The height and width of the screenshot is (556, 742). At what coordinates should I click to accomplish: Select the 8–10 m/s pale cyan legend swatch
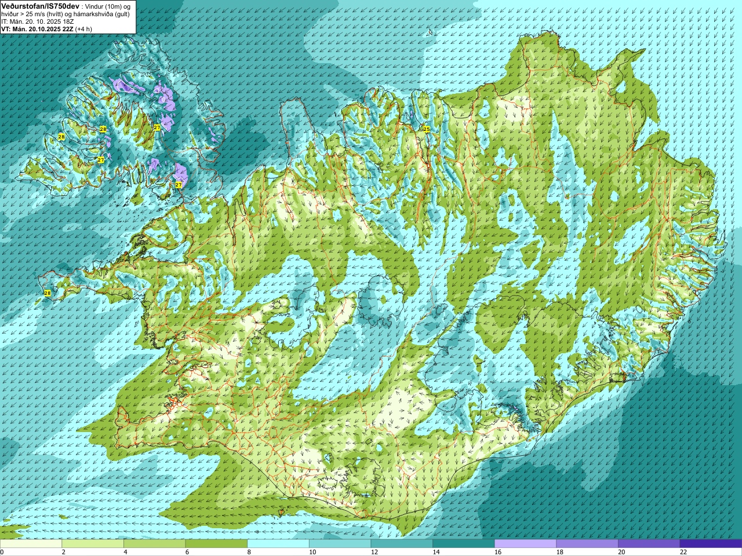(x=278, y=544)
